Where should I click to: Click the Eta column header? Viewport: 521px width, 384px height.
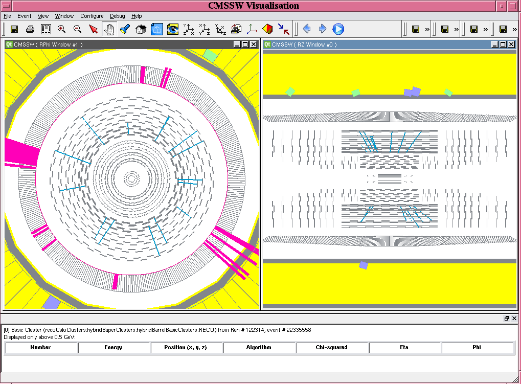[405, 348]
